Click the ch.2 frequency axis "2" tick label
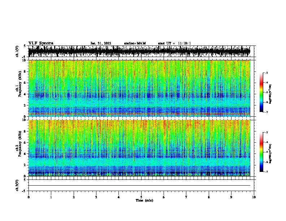This screenshot has width=286, height=221. (25, 165)
